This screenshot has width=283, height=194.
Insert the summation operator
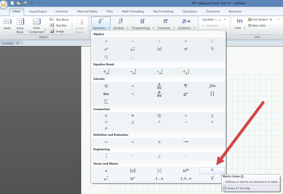tap(106, 102)
